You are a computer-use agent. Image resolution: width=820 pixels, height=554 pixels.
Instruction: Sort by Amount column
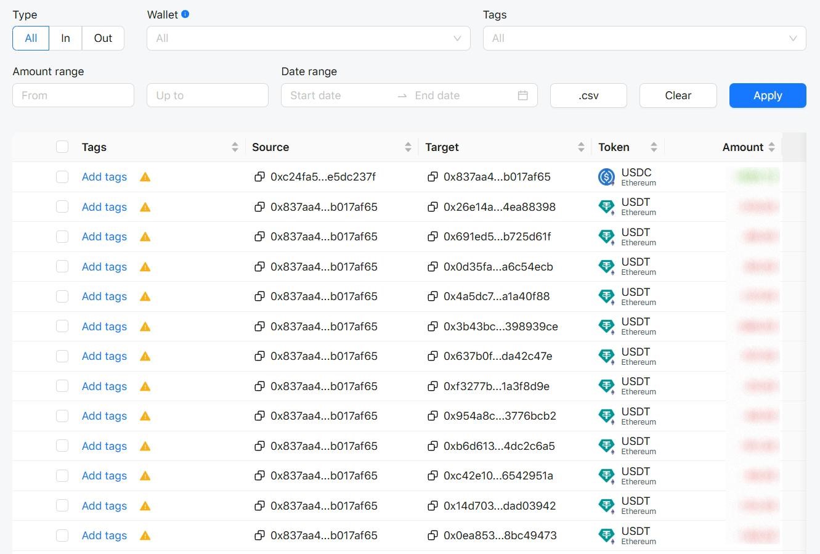pyautogui.click(x=771, y=147)
